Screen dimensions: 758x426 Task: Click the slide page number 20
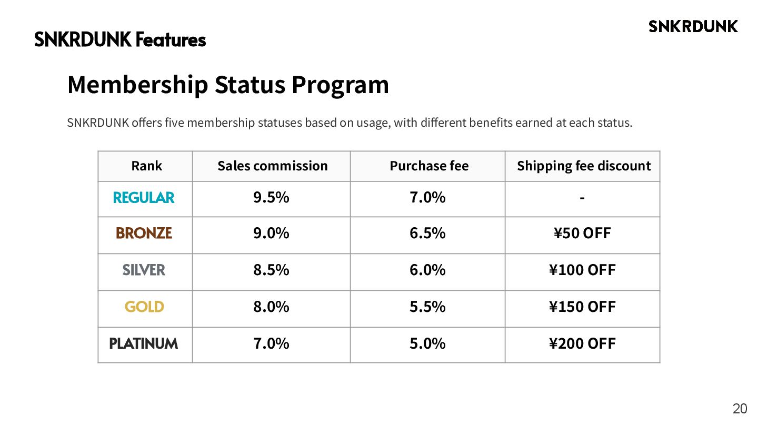tap(740, 409)
